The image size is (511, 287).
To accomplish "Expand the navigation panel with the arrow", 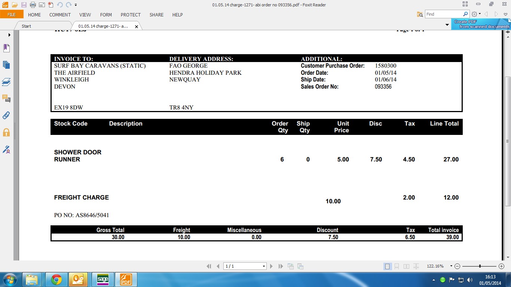I will pos(9,35).
